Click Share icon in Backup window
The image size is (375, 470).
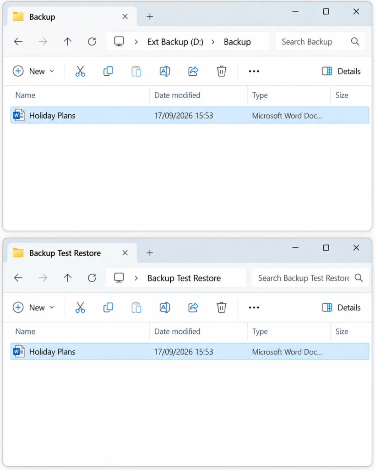tap(193, 71)
